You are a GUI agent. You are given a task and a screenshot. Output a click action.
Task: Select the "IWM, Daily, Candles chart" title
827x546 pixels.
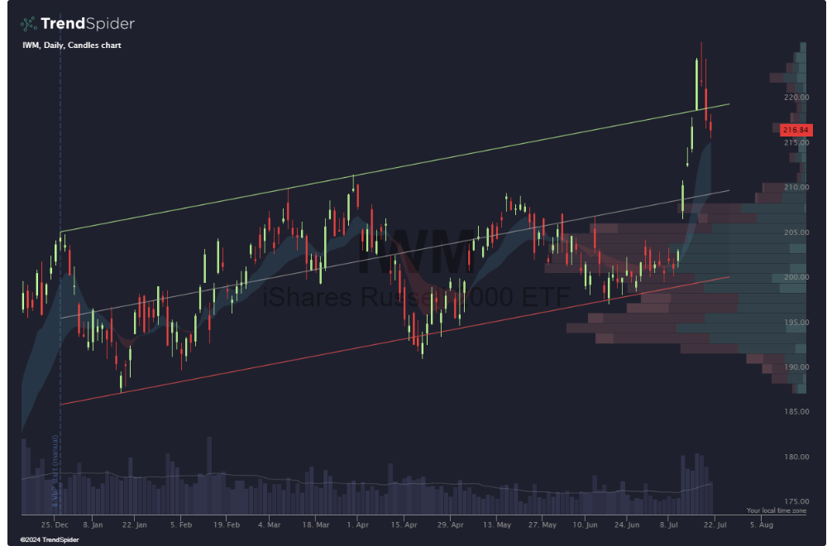tap(72, 45)
